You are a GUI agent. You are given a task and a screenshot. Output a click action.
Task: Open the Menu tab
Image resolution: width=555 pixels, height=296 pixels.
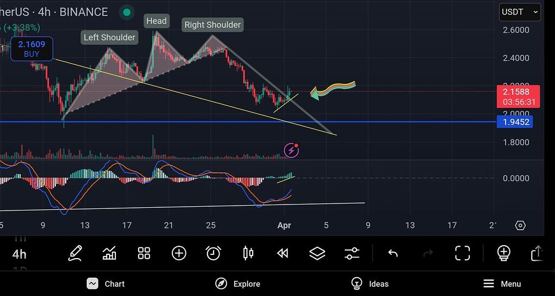(502, 284)
